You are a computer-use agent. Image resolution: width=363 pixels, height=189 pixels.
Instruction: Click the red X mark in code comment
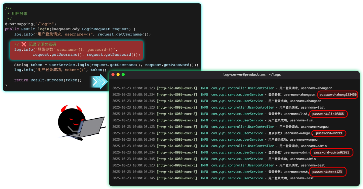[x=24, y=44]
